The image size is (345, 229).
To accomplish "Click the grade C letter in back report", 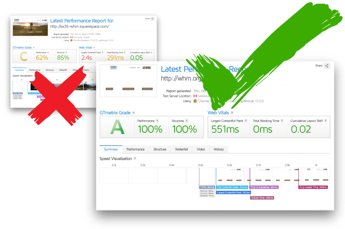I will pos(24,57).
